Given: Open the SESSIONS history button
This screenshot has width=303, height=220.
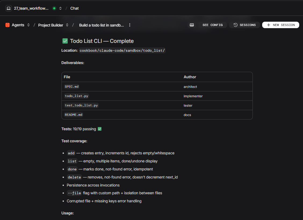Looking at the screenshot, I should coord(244,25).
